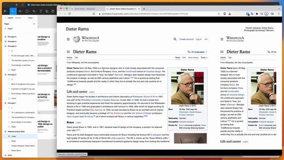Select the Hand tool in Figma
The width and height of the screenshot is (284, 160).
(x=53, y=11)
